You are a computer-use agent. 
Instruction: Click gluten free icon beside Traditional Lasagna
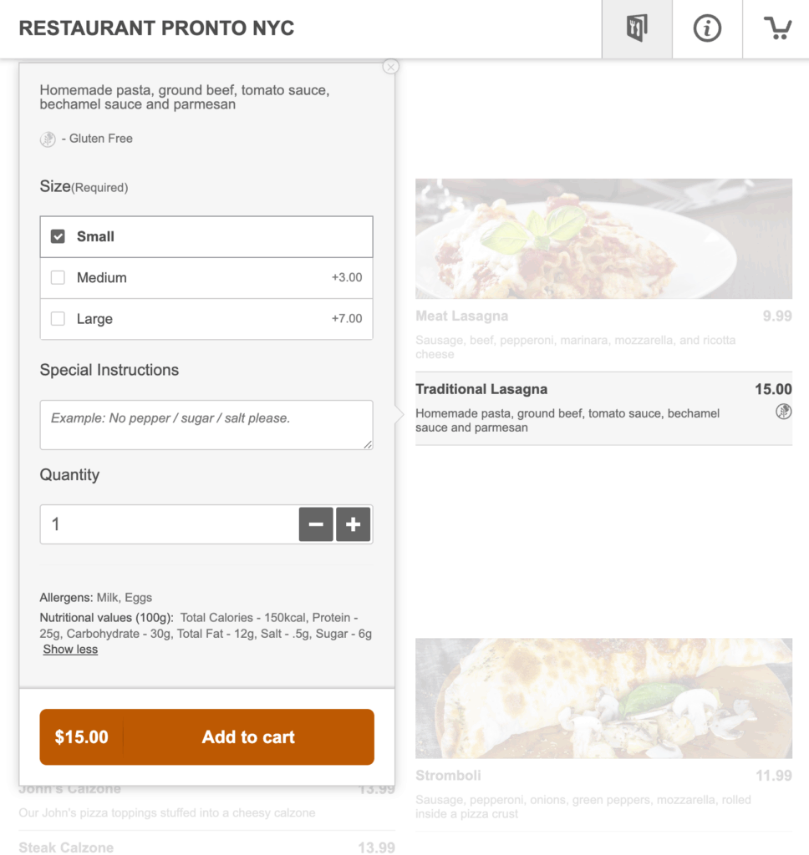tap(783, 411)
